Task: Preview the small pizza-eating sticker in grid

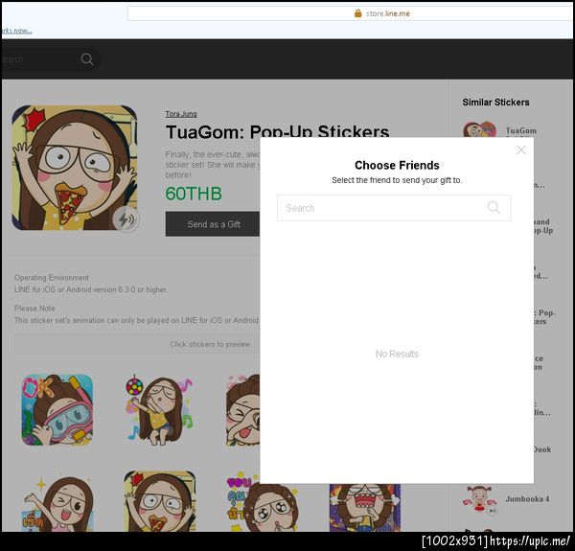Action: click(x=159, y=501)
